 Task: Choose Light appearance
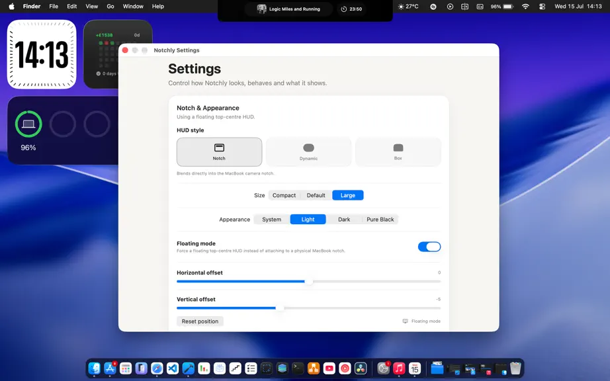click(308, 219)
